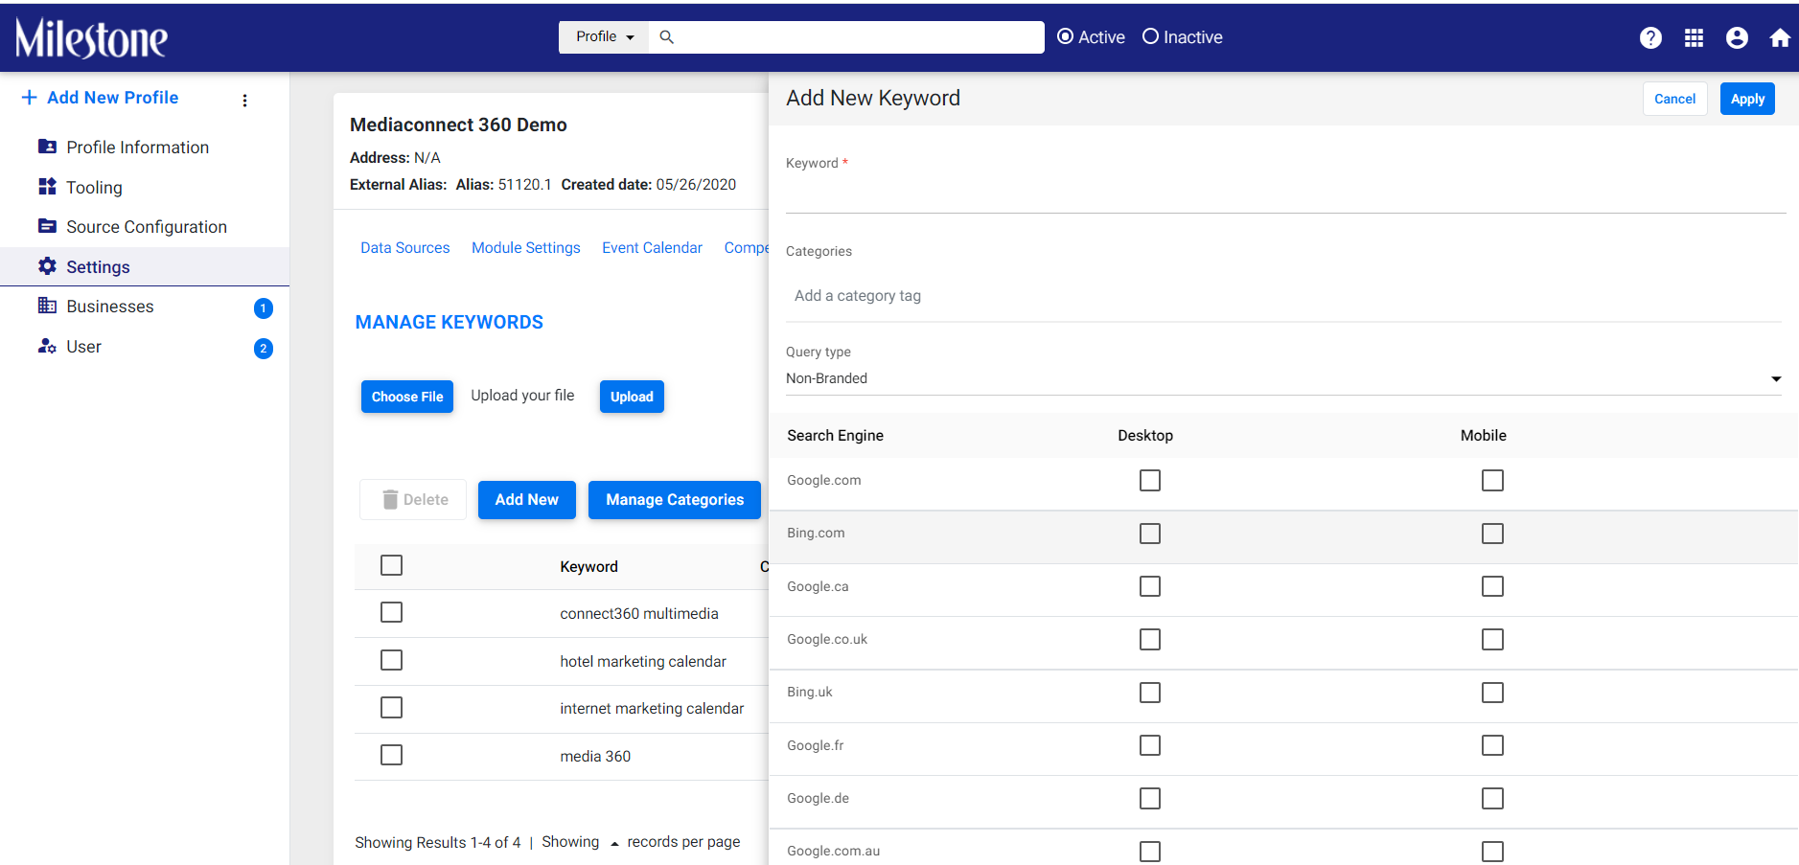Screen dimensions: 1799x865
Task: Check Bing.com Mobile checkbox
Action: click(1492, 534)
